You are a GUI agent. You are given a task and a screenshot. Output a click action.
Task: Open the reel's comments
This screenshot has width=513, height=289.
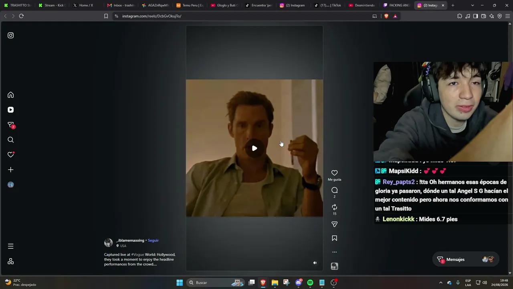click(x=335, y=190)
